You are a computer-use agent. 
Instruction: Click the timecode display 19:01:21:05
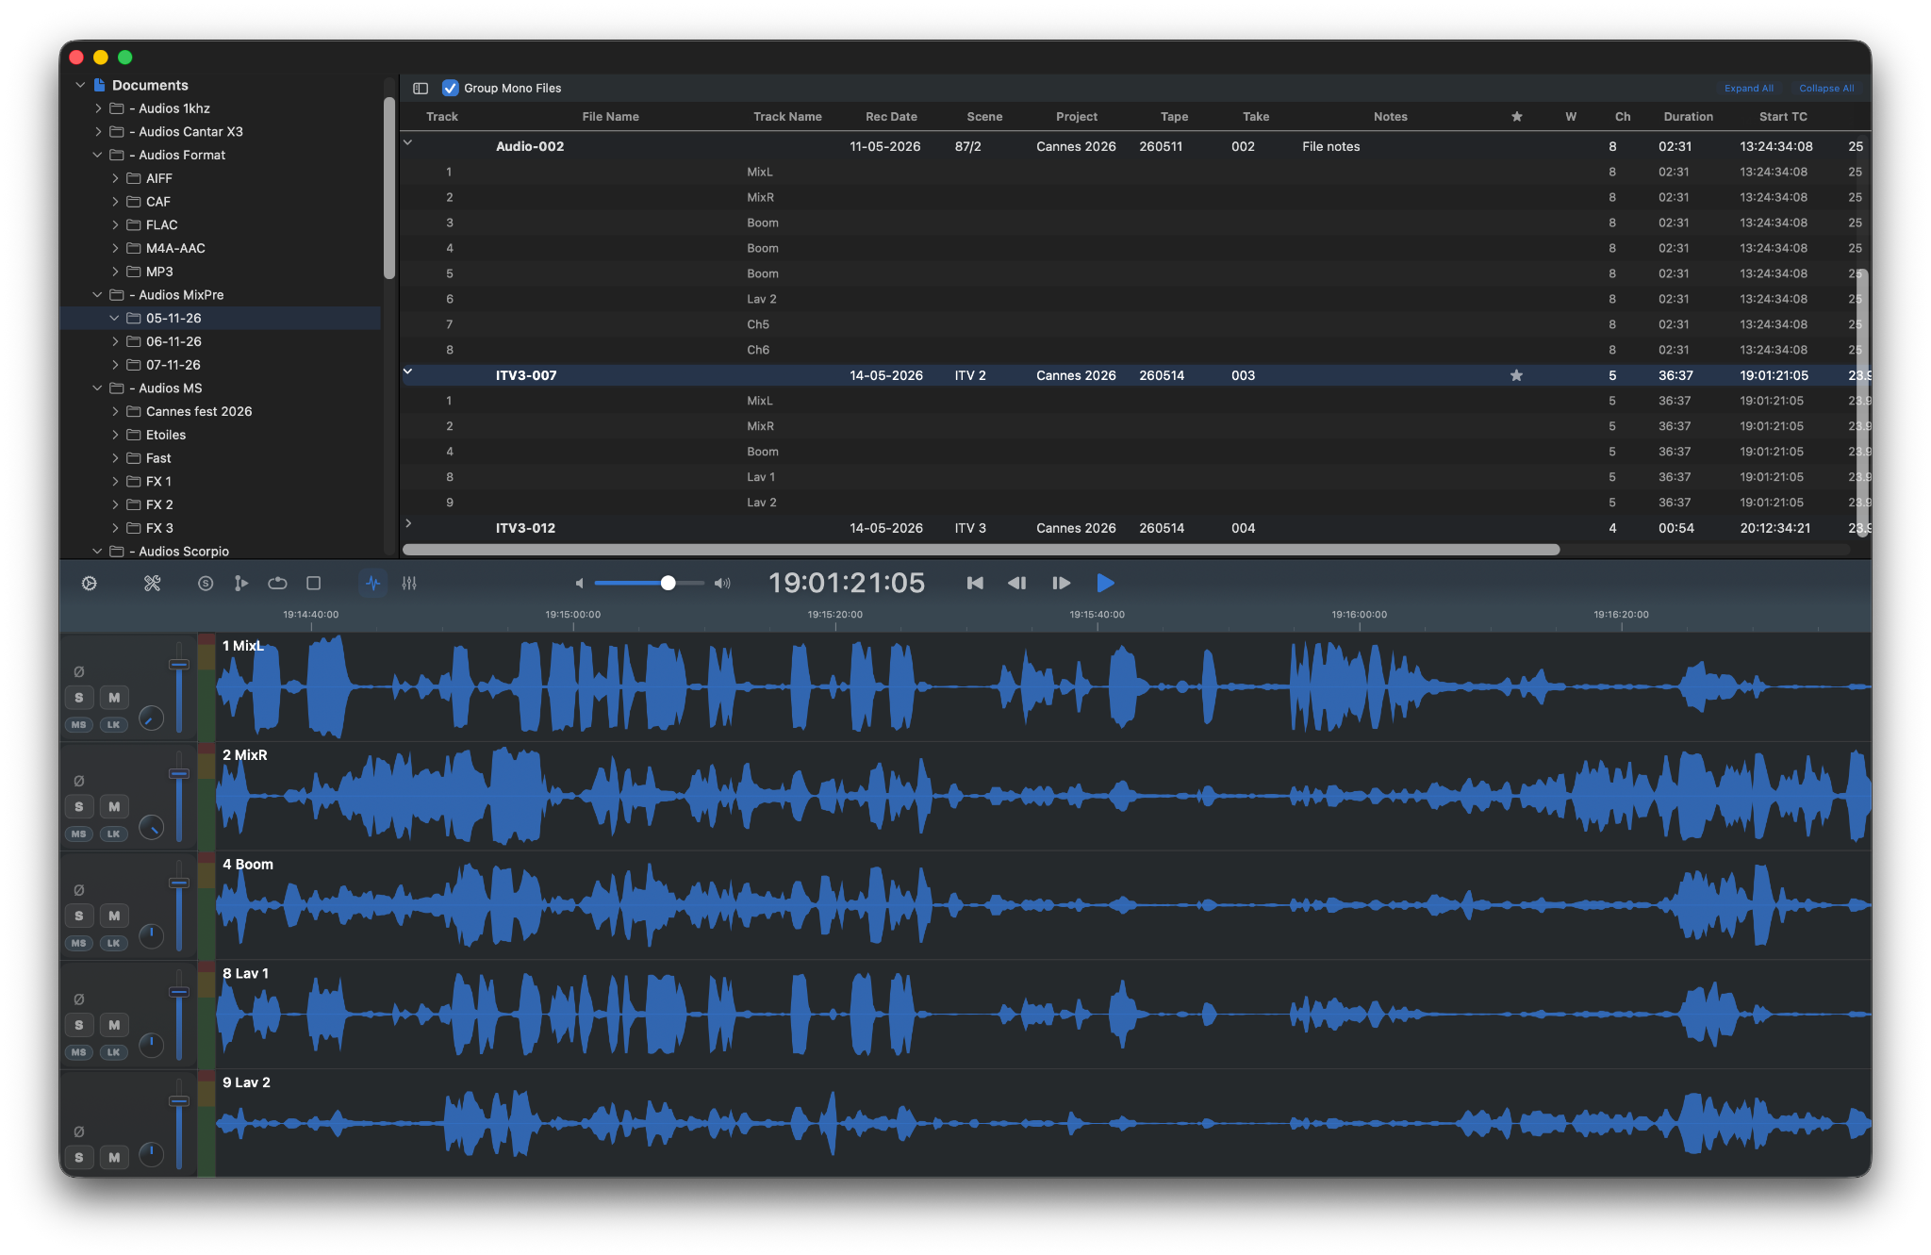(847, 584)
